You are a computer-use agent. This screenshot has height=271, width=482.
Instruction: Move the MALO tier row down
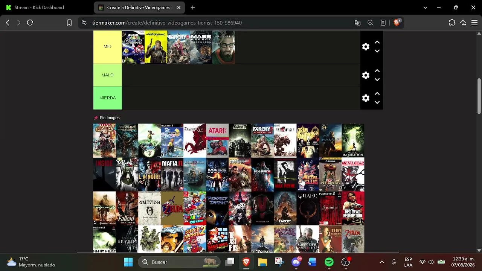point(377,80)
